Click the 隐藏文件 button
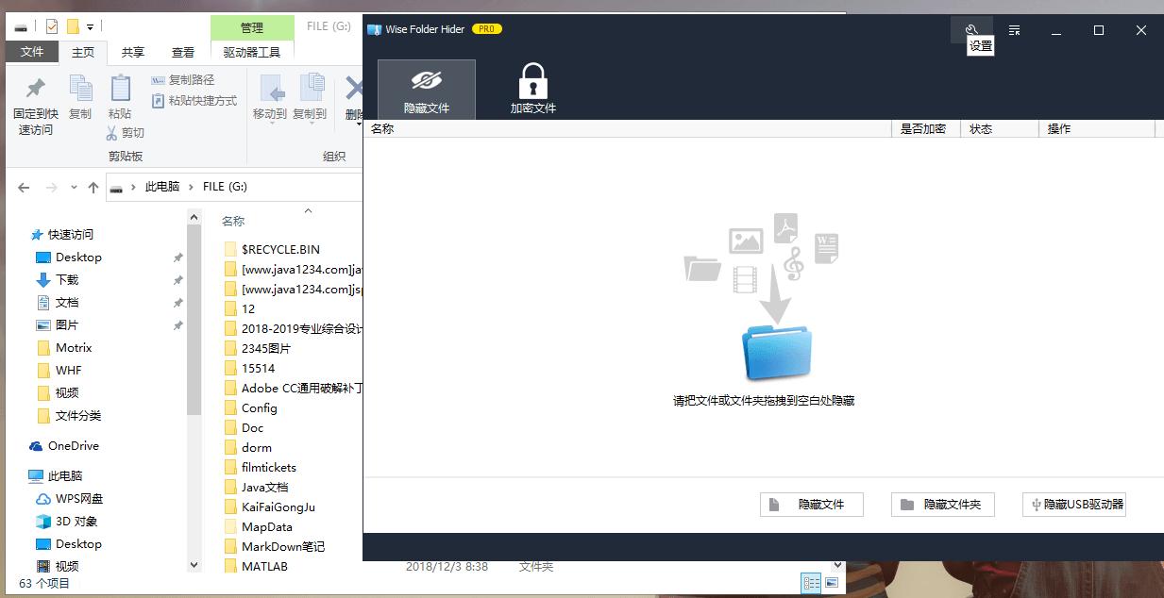1164x598 pixels. (x=813, y=505)
